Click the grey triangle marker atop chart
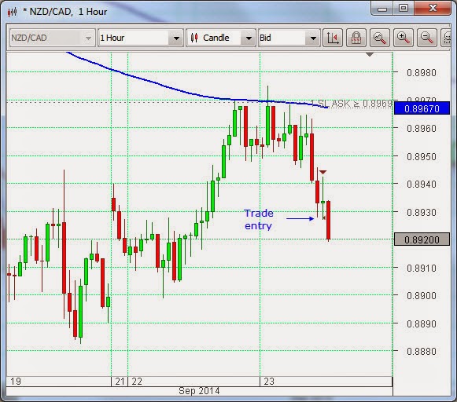Image resolution: width=457 pixels, height=402 pixels. (x=370, y=54)
